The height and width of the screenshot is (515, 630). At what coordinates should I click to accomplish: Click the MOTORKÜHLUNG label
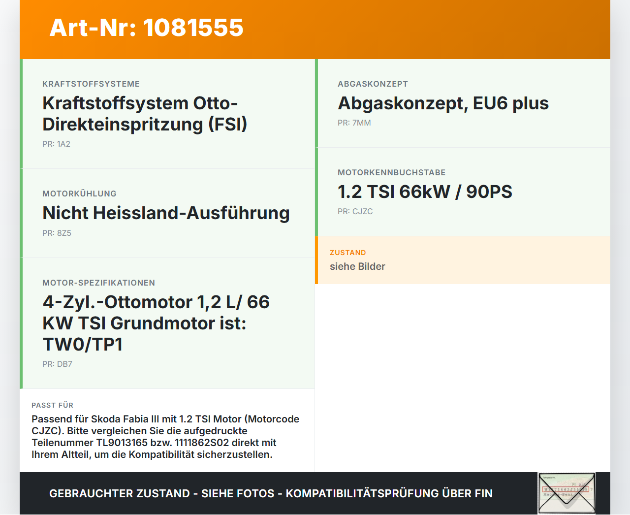point(79,194)
